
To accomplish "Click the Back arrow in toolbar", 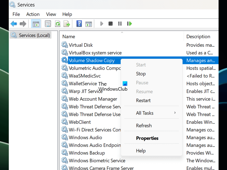I will 14,24.
